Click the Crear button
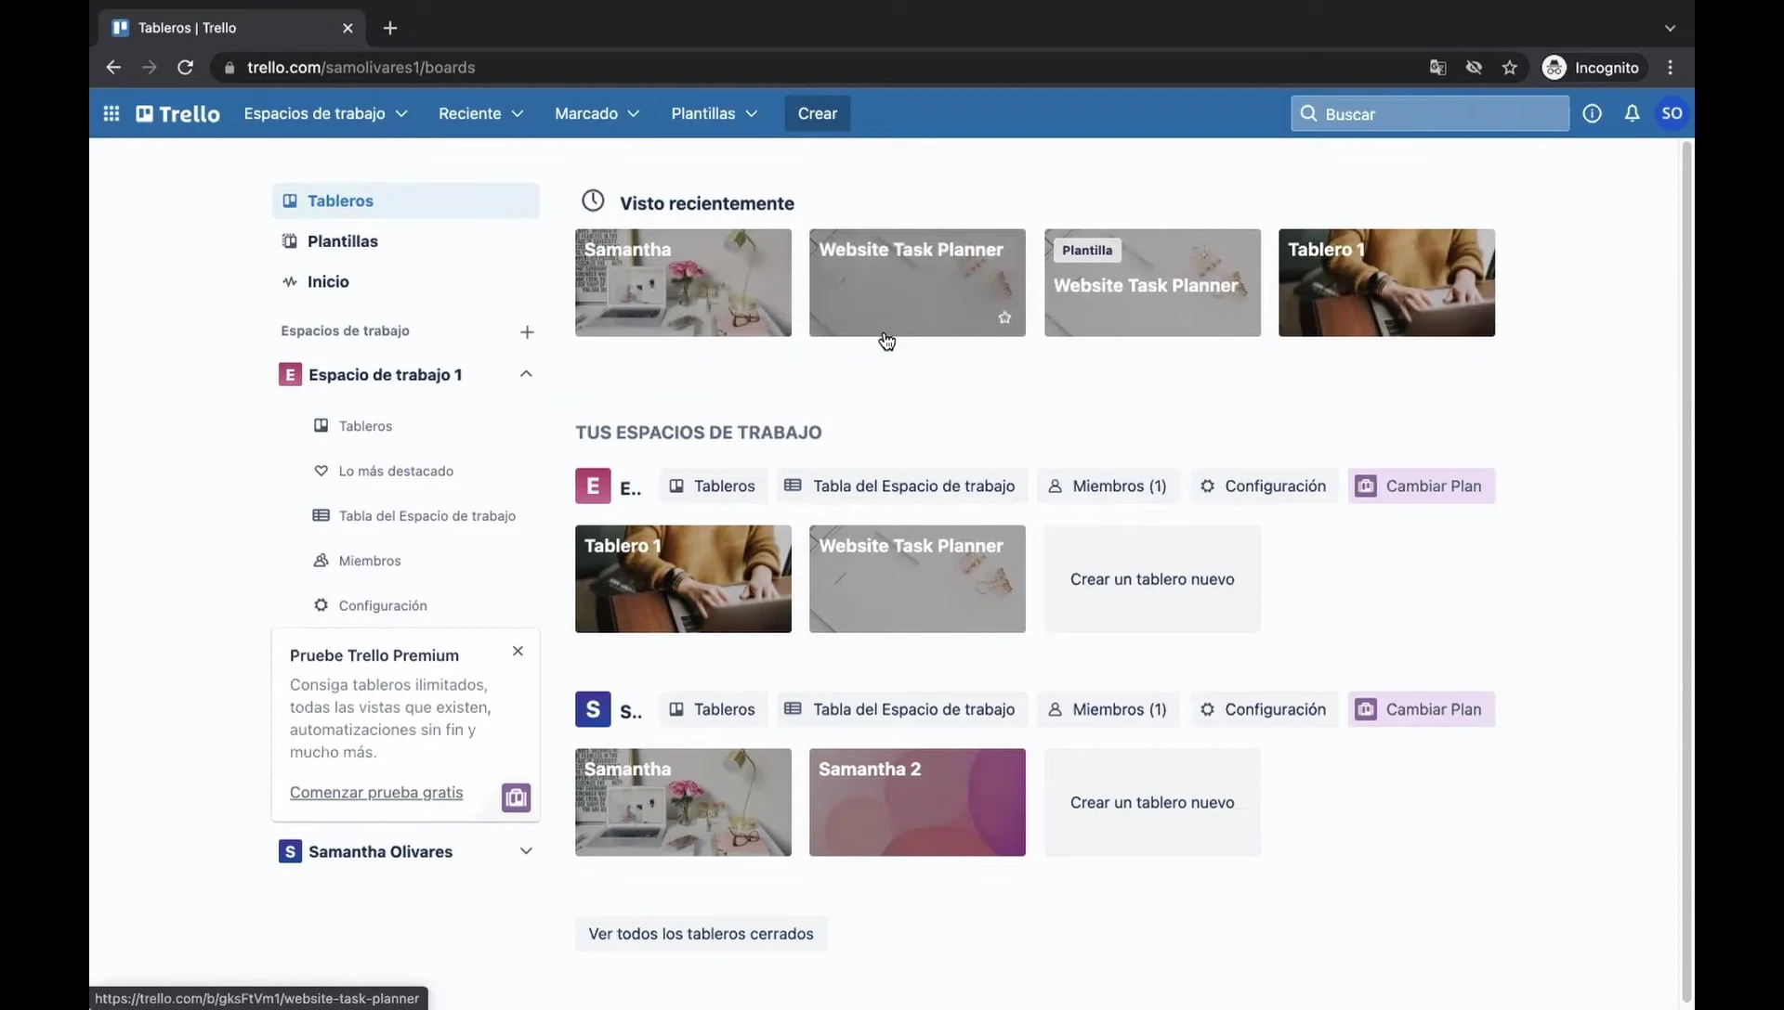 (x=818, y=113)
